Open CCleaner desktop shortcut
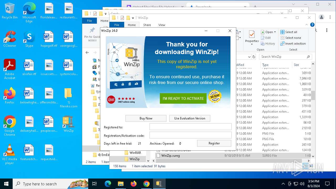The width and height of the screenshot is (336, 189). [10, 39]
